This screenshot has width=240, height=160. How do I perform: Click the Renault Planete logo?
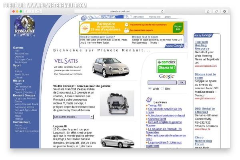pyautogui.click(x=25, y=26)
